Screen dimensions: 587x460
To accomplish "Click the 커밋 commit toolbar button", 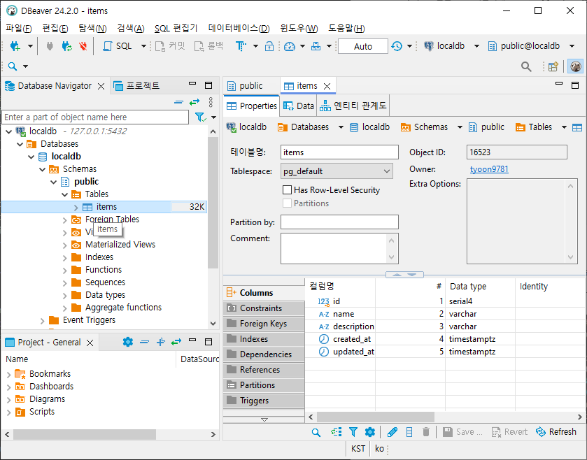I will click(x=170, y=46).
